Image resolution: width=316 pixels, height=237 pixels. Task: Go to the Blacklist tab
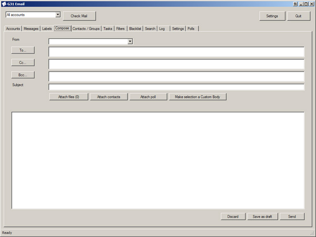coord(135,29)
